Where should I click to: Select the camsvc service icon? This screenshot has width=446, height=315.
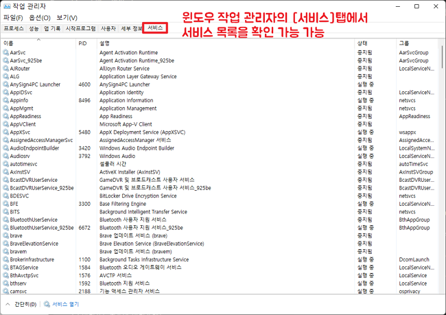point(5,291)
